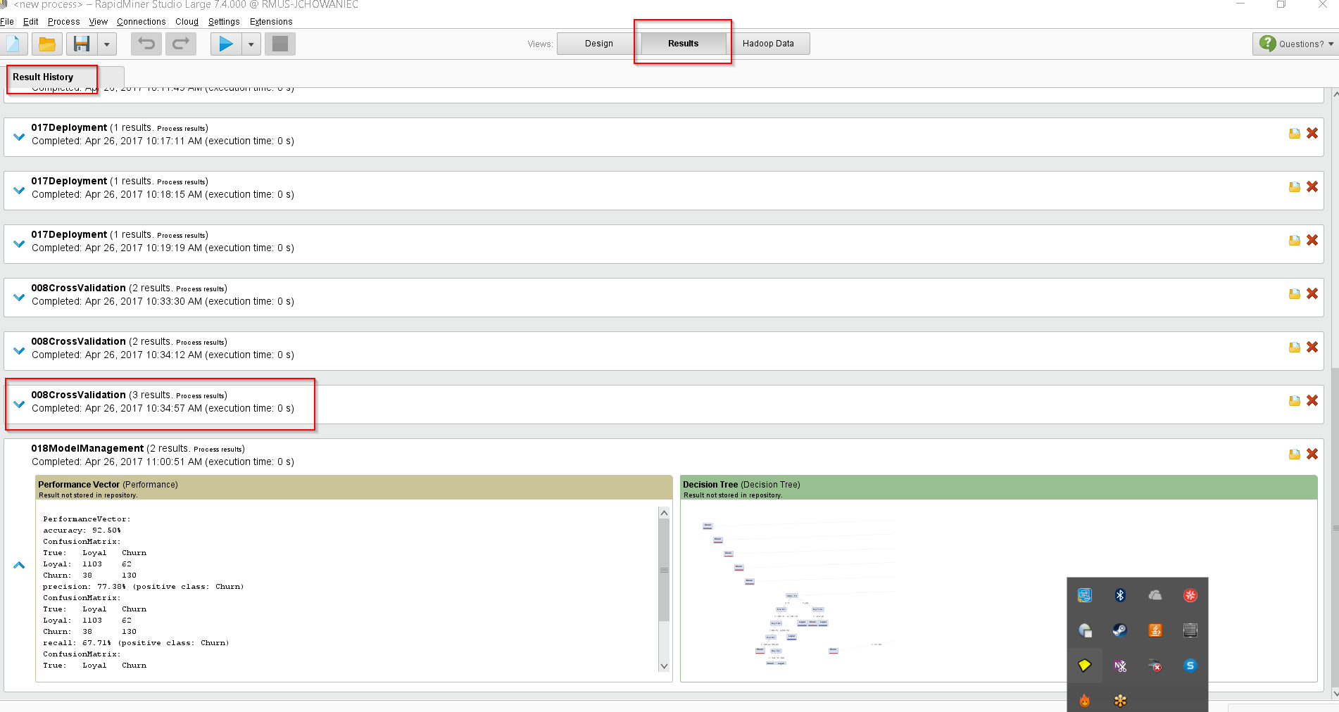Viewport: 1339px width, 712px height.
Task: Click the Performance Vector scrollbar down arrow
Action: (x=664, y=666)
